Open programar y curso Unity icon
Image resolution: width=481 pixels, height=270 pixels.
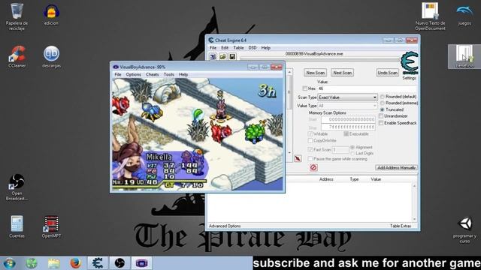tap(464, 229)
